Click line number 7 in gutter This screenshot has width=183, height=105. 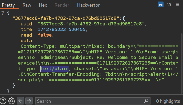click(3, 13)
